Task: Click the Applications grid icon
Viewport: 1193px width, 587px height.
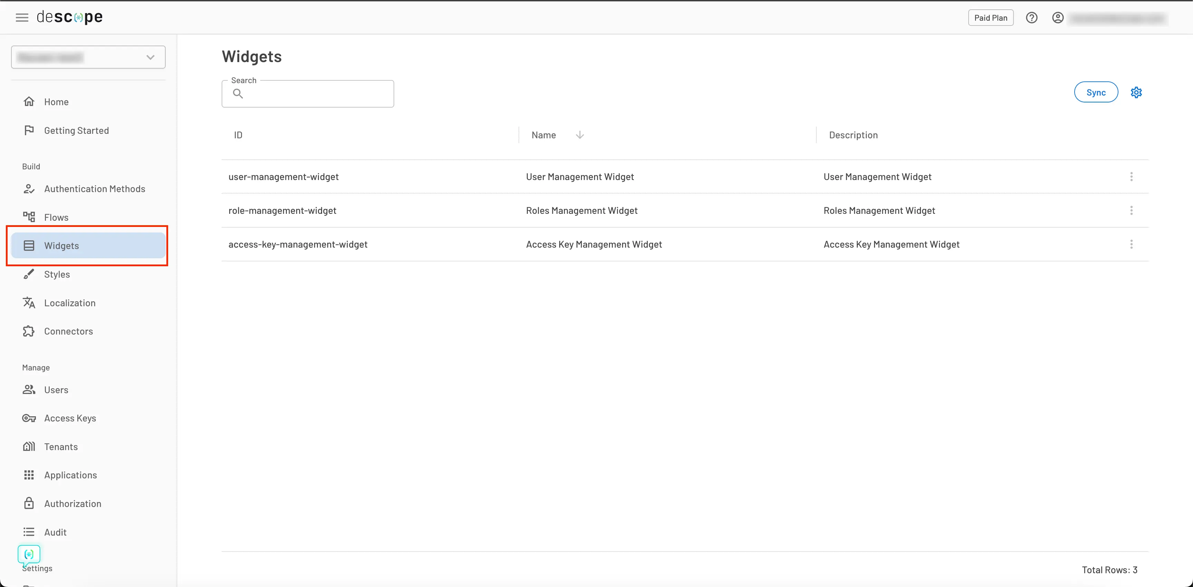Action: click(x=29, y=475)
